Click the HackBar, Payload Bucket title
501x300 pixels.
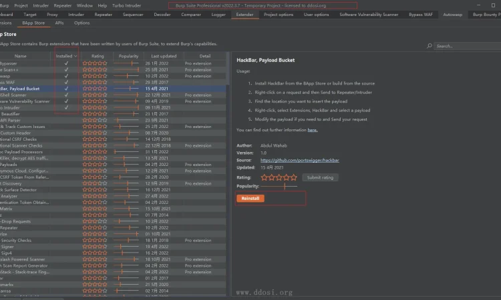click(x=265, y=60)
